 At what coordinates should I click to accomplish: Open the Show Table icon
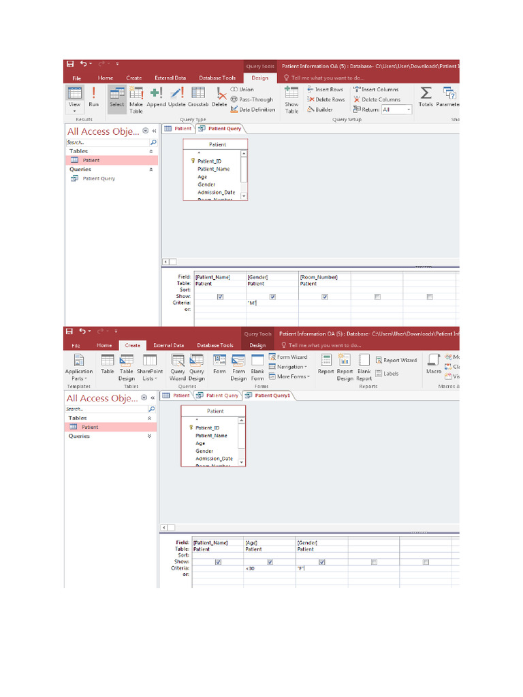[291, 100]
